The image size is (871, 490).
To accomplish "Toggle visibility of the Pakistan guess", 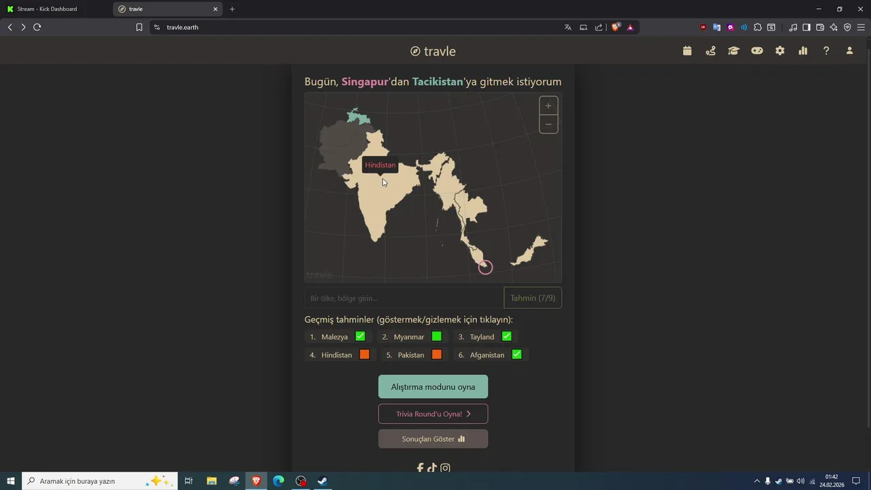I will pyautogui.click(x=414, y=355).
